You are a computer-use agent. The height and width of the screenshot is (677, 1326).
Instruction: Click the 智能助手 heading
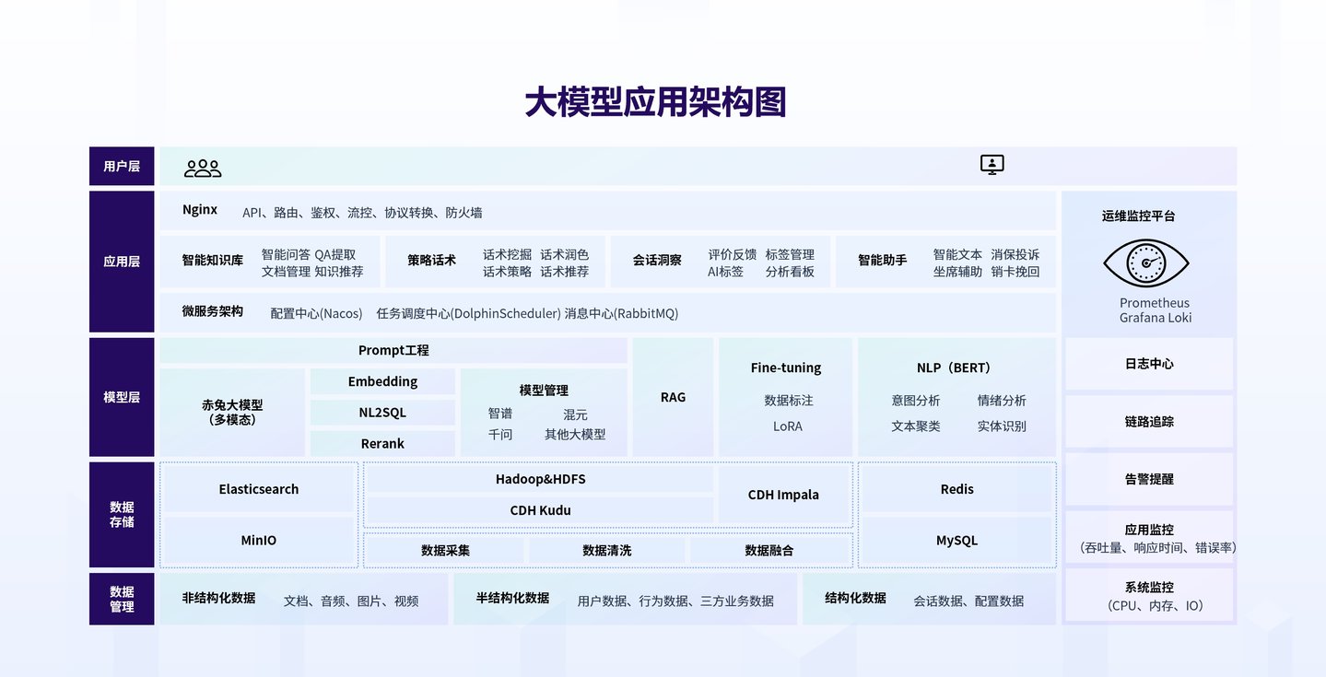click(x=883, y=261)
